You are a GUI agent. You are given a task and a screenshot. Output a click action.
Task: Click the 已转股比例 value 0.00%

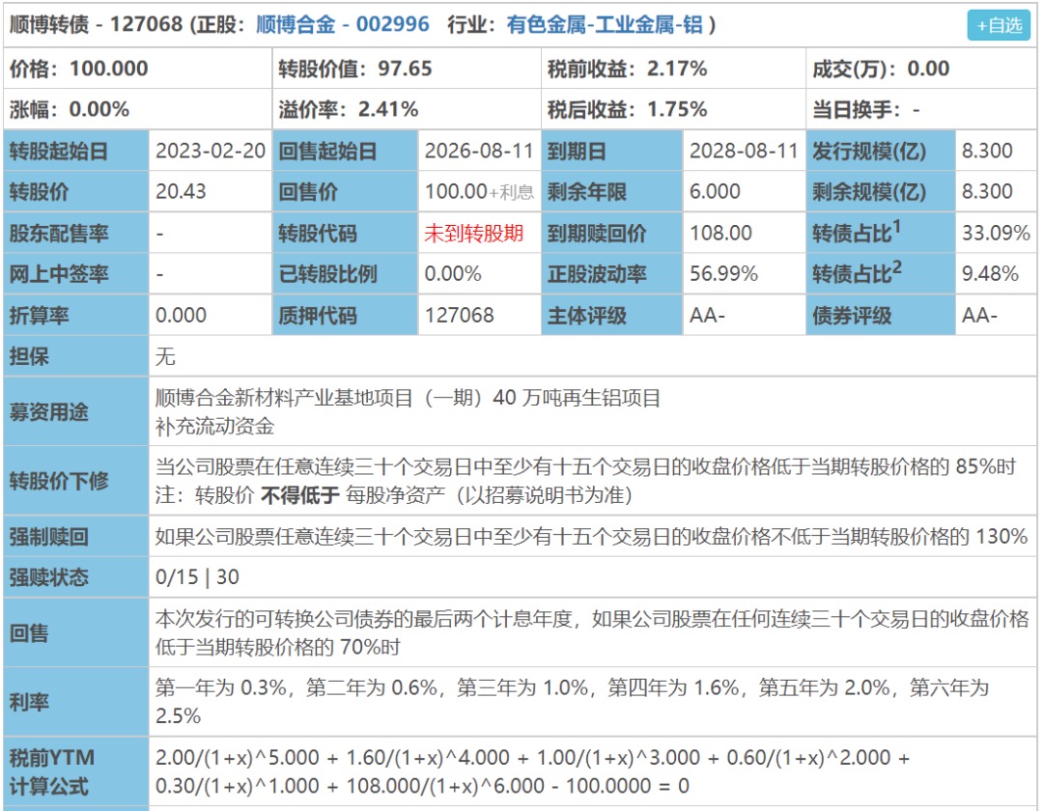[x=453, y=274]
